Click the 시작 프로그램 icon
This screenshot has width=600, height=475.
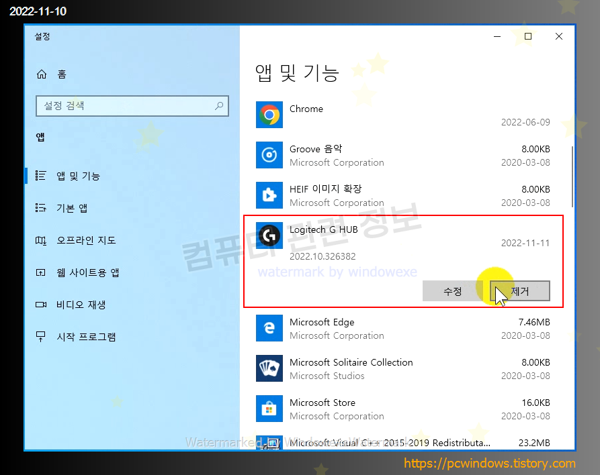(40, 337)
